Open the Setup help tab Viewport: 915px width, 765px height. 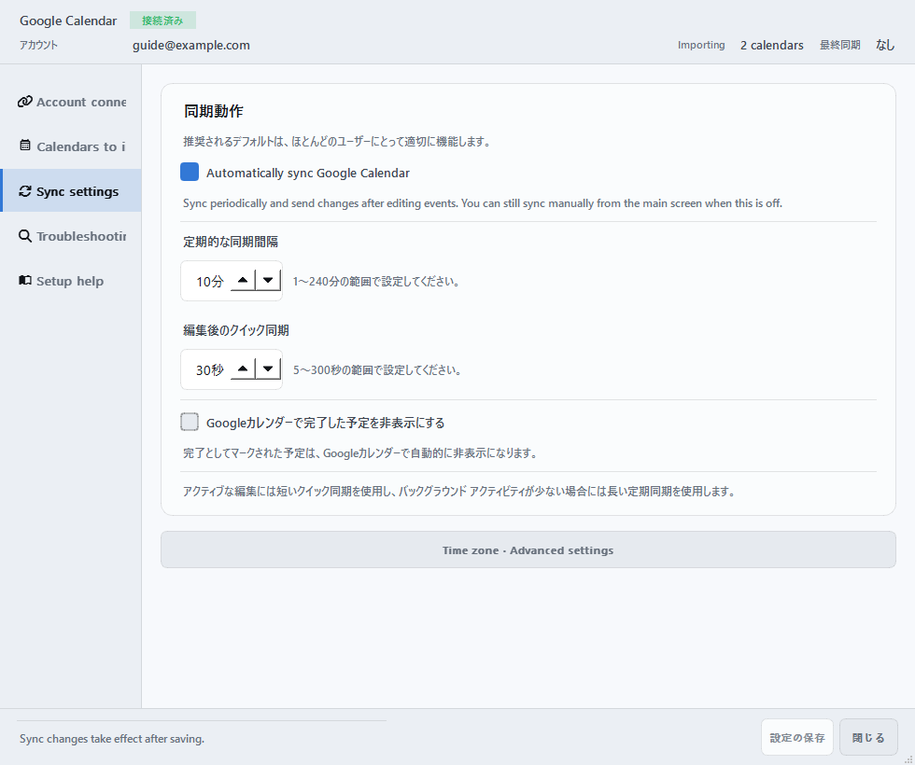click(71, 281)
